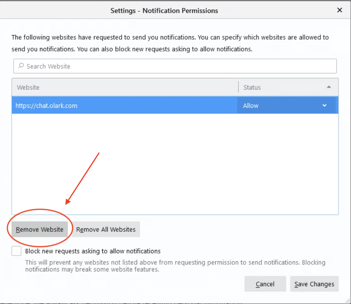
Task: Cancel the notification permission changes
Action: coord(265,284)
